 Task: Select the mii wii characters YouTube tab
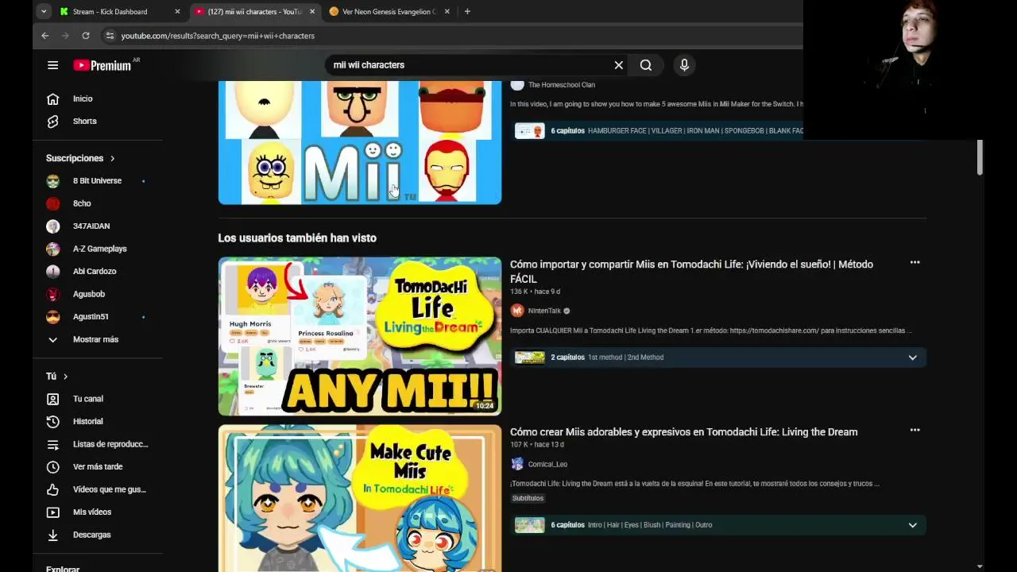click(x=254, y=12)
